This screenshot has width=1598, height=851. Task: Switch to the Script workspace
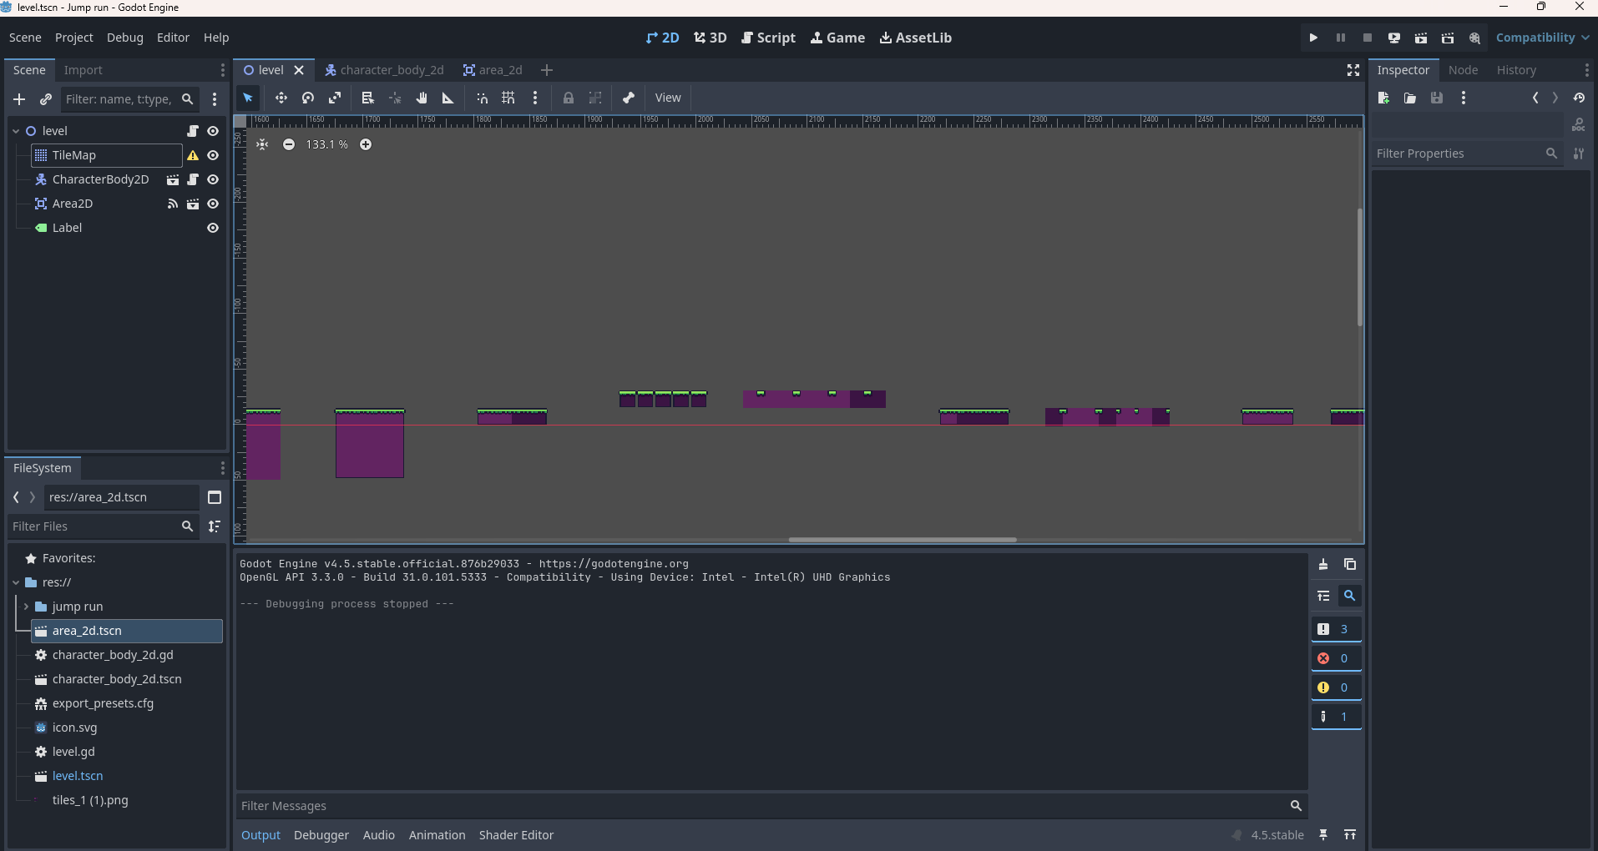tap(768, 38)
